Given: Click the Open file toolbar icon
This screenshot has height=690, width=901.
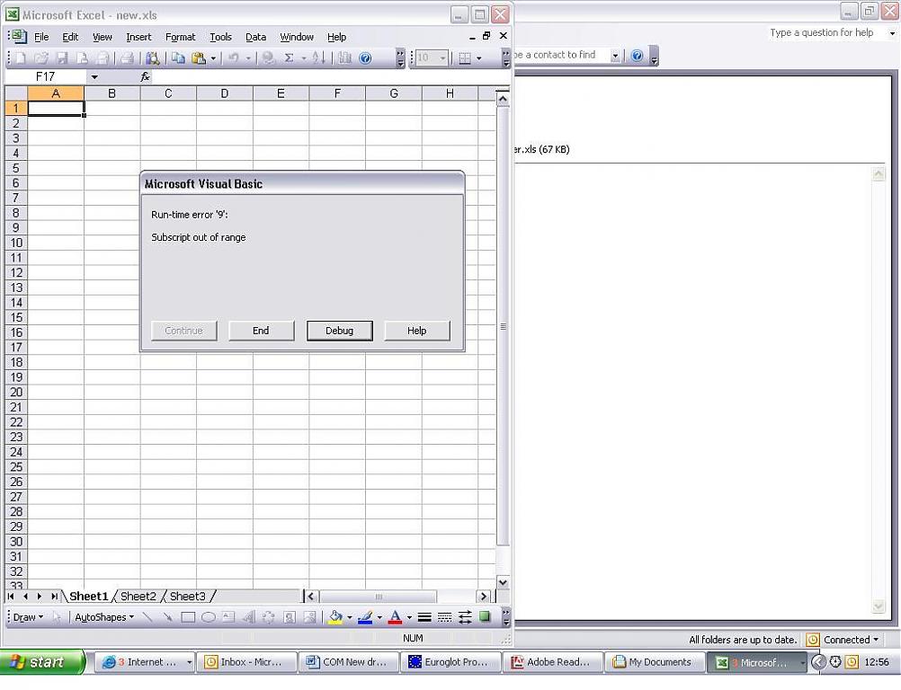Looking at the screenshot, I should click(x=41, y=58).
